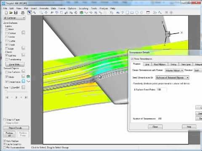
Task: Click Close button in Streamtrace Details
Action: coord(155,127)
